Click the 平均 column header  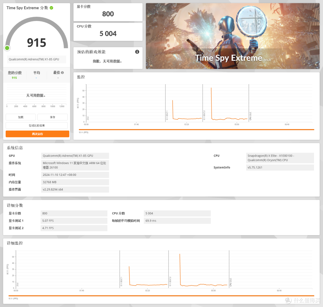click(x=36, y=72)
